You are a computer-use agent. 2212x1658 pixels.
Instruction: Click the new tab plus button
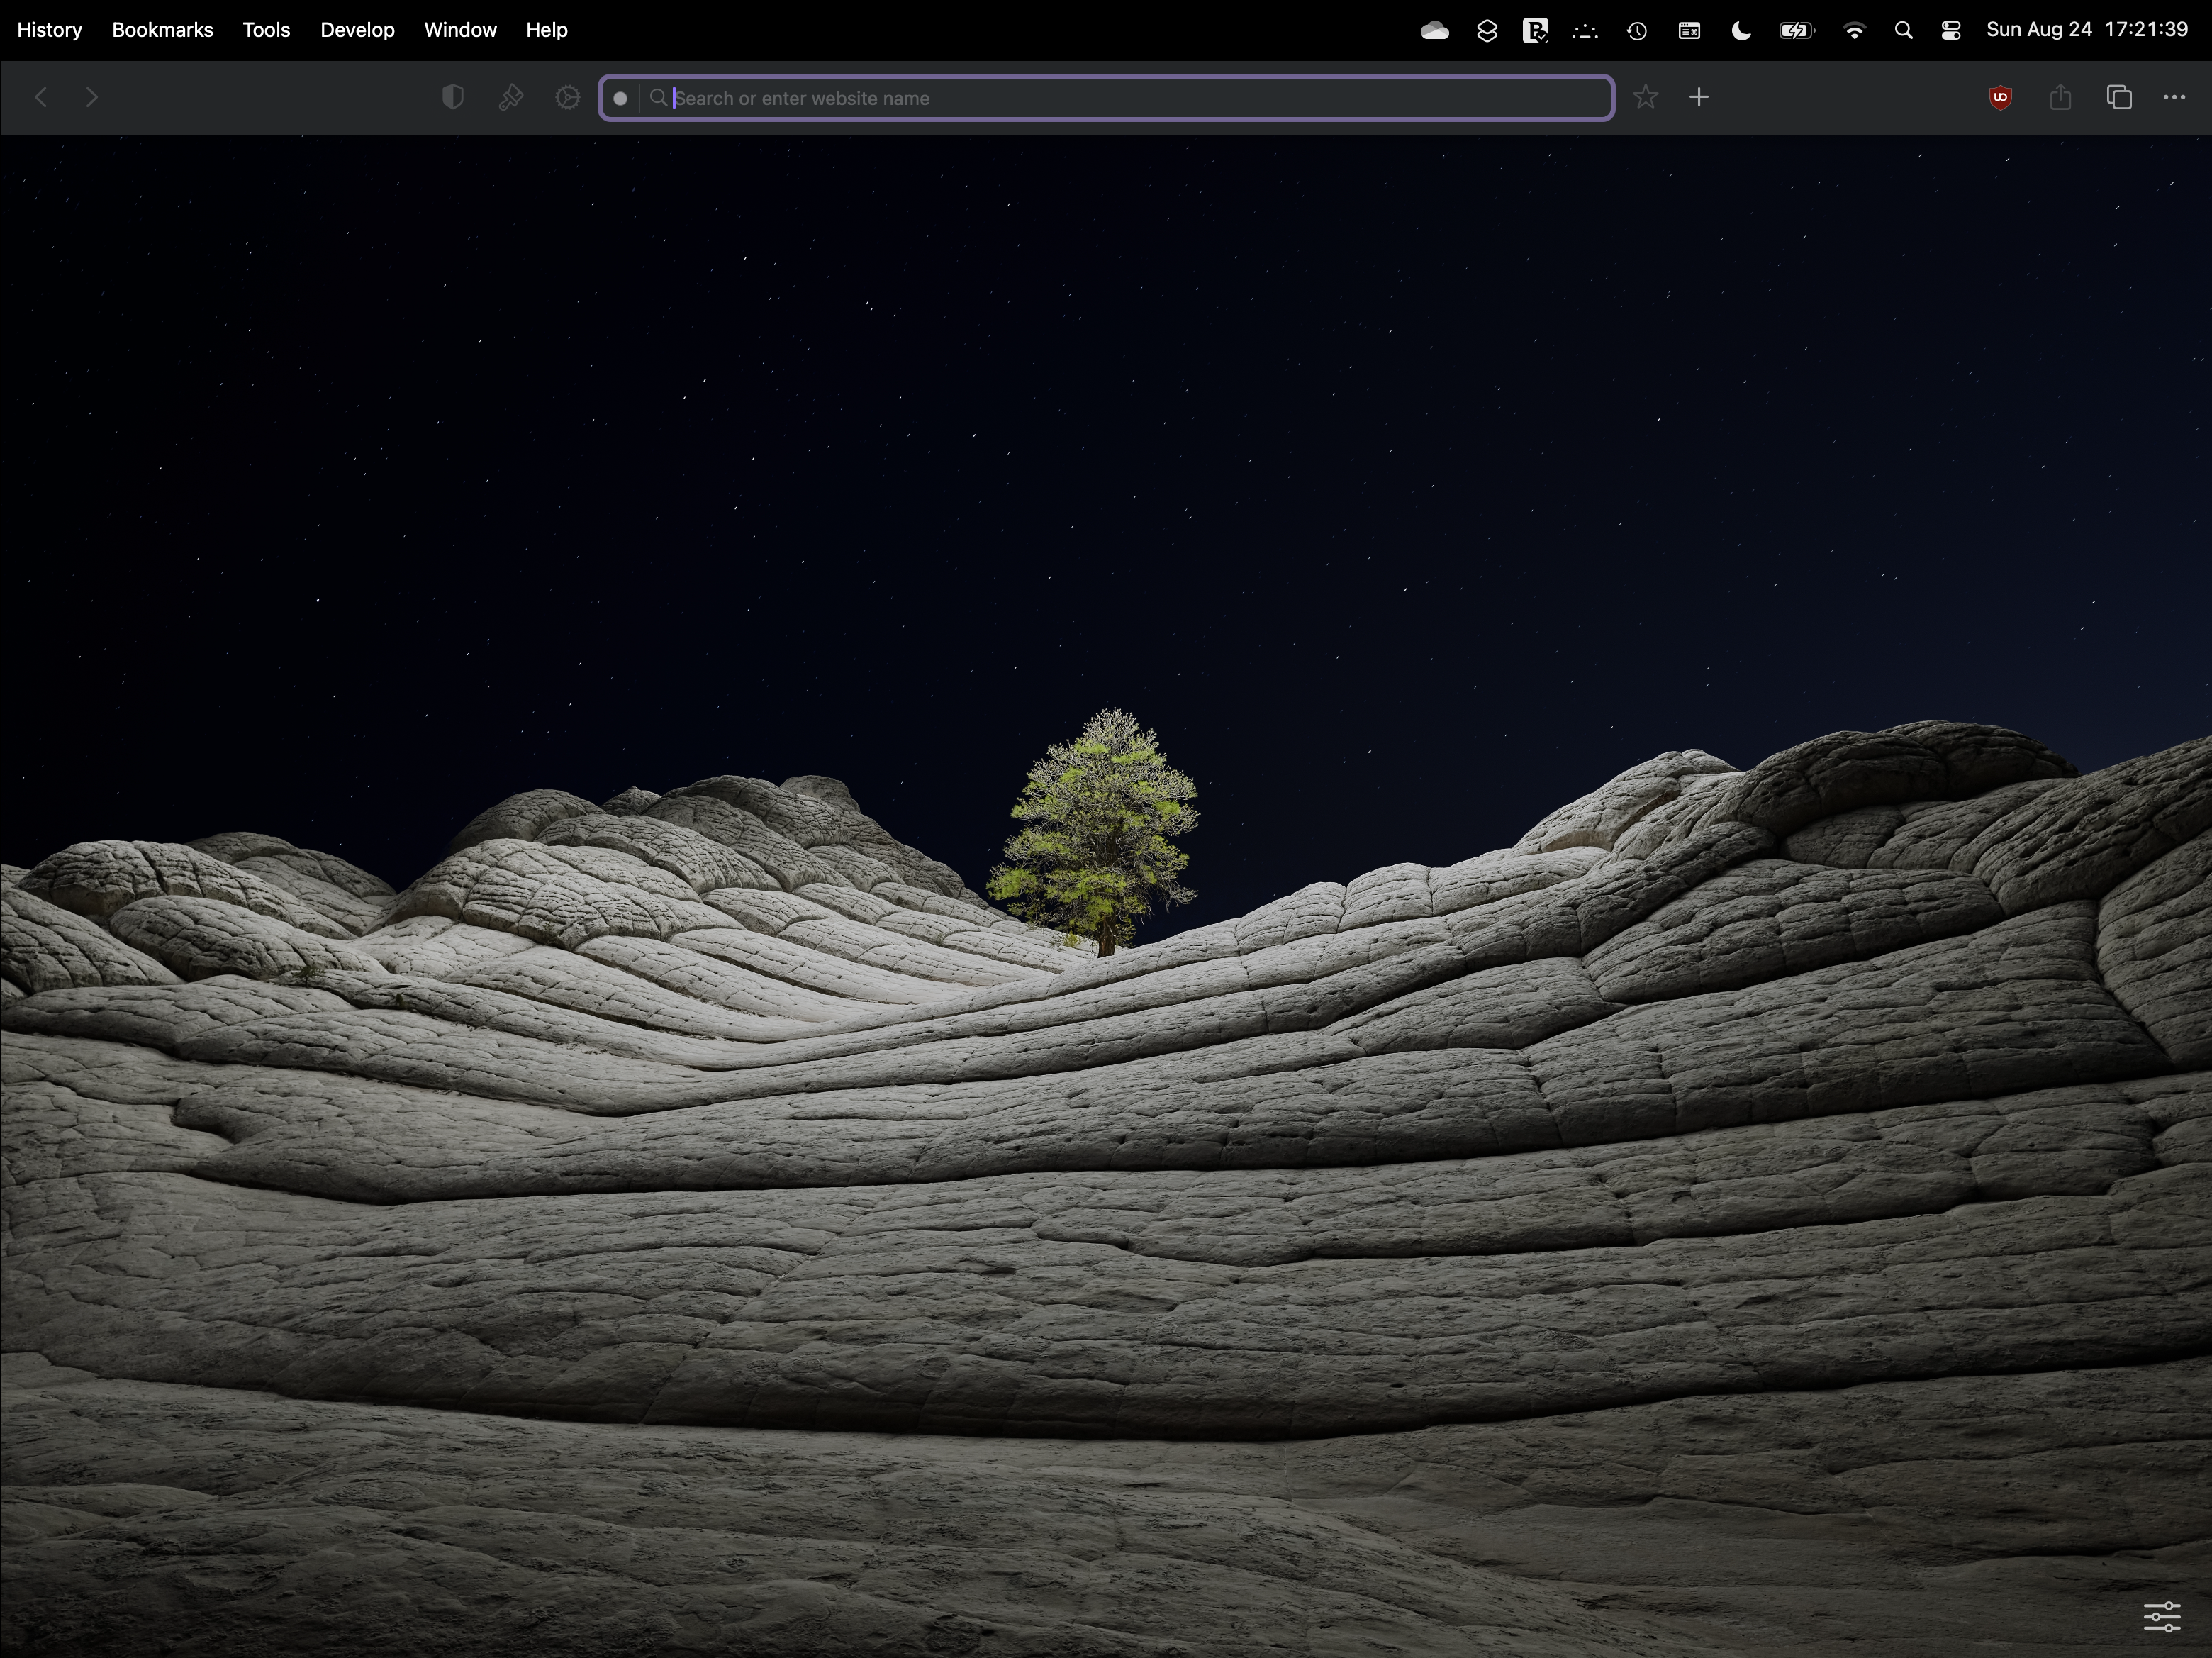pos(1699,97)
